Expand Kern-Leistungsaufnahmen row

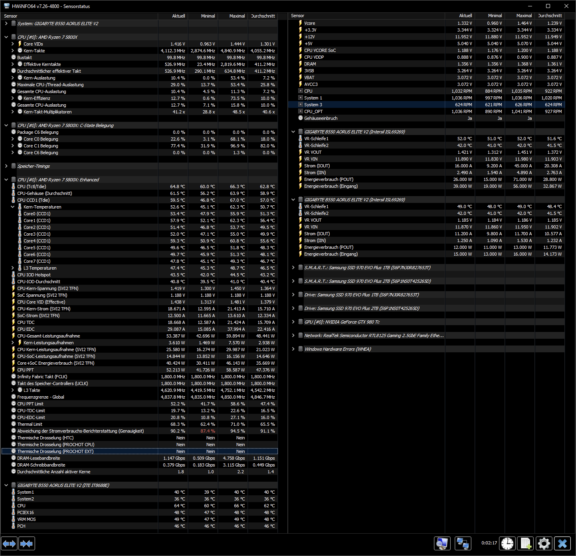coord(12,343)
